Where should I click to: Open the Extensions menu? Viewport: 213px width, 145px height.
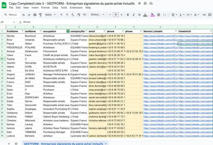[76, 8]
